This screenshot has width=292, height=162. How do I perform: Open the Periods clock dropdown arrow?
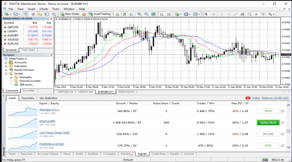[190, 14]
